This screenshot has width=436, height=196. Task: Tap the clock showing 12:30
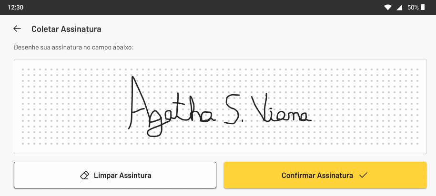tap(16, 8)
